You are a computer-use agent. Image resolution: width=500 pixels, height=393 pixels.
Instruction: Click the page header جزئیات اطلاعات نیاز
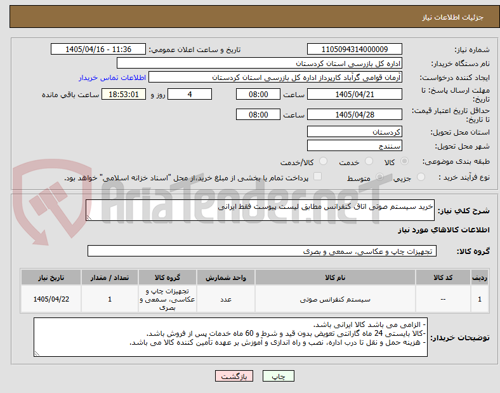tap(453, 17)
